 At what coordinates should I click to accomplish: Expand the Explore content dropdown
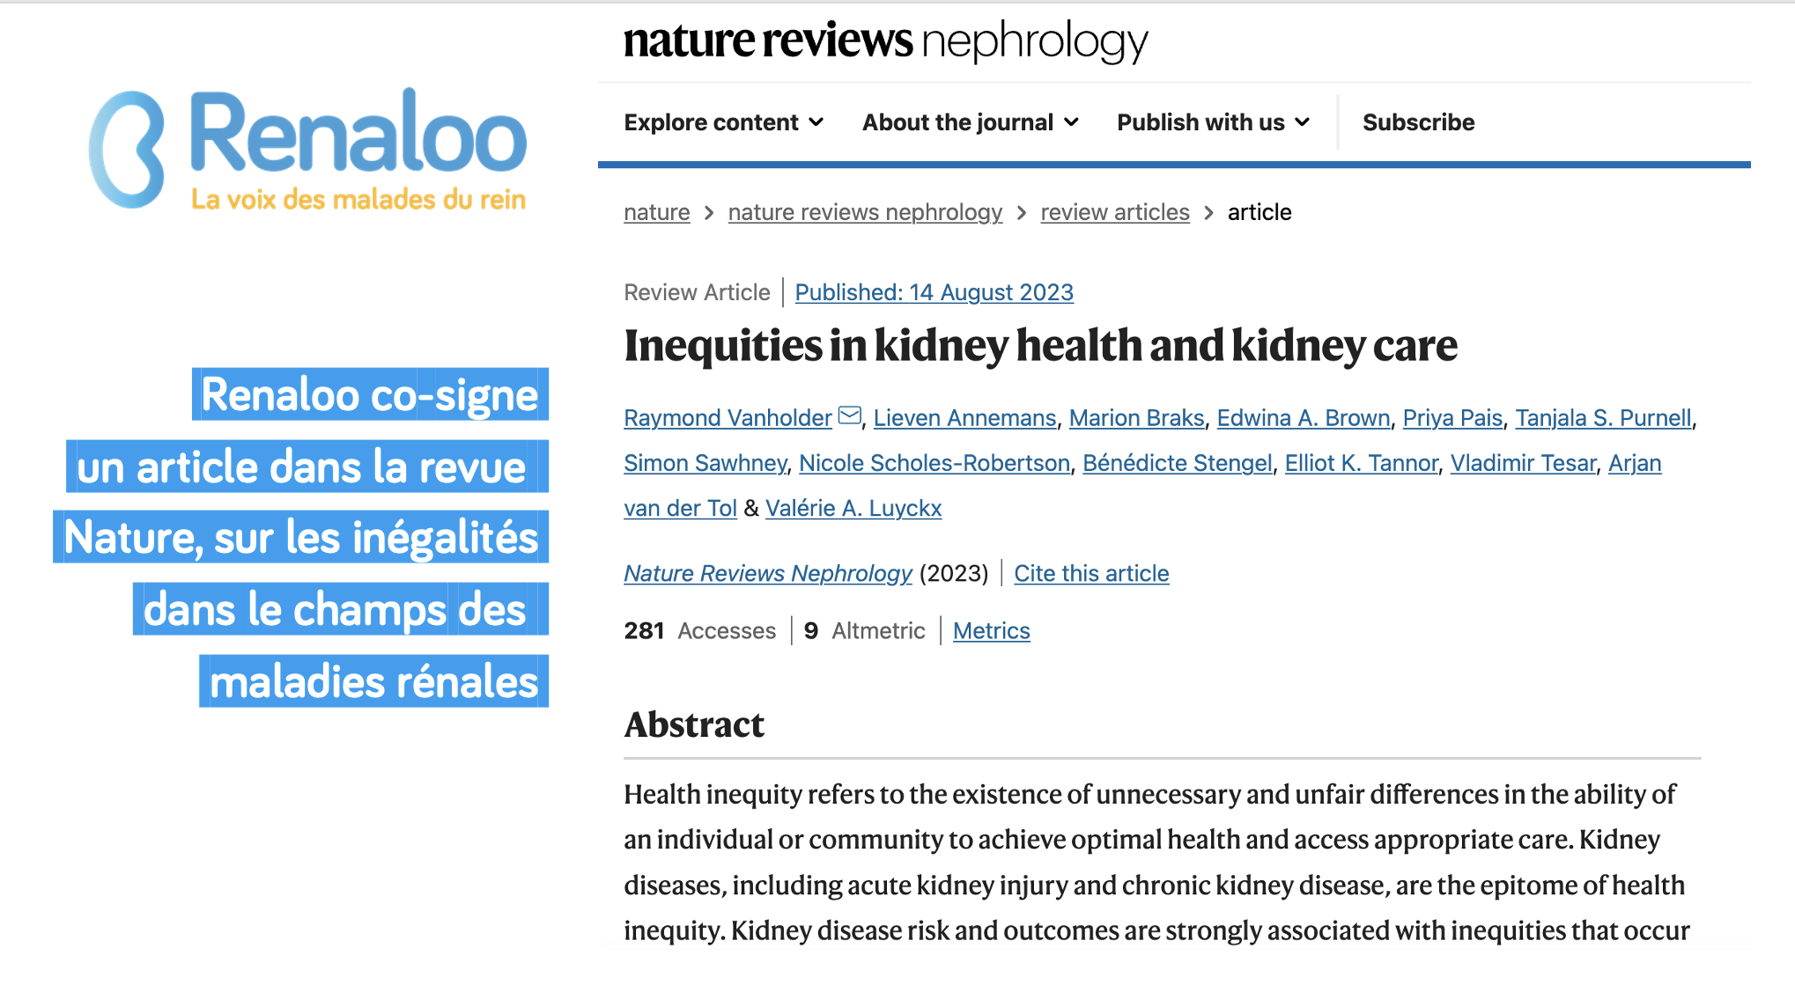pos(724,122)
